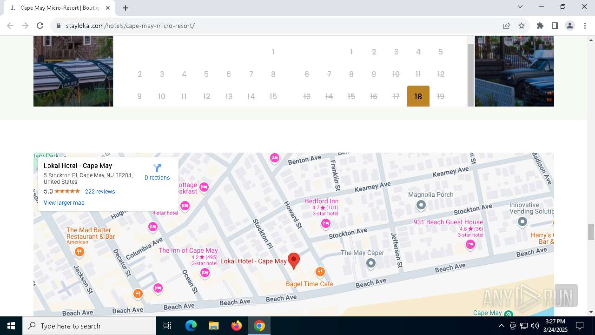Bookmark this page with the star icon
The width and height of the screenshot is (595, 335).
tap(522, 26)
